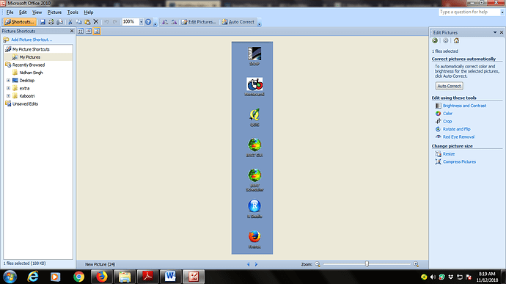Click the Cut scissors icon
The width and height of the screenshot is (506, 284).
click(x=70, y=22)
